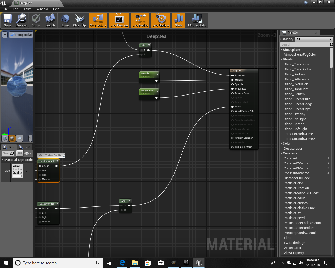Open the Perspective view mode menu
The image size is (335, 268).
(x=21, y=35)
